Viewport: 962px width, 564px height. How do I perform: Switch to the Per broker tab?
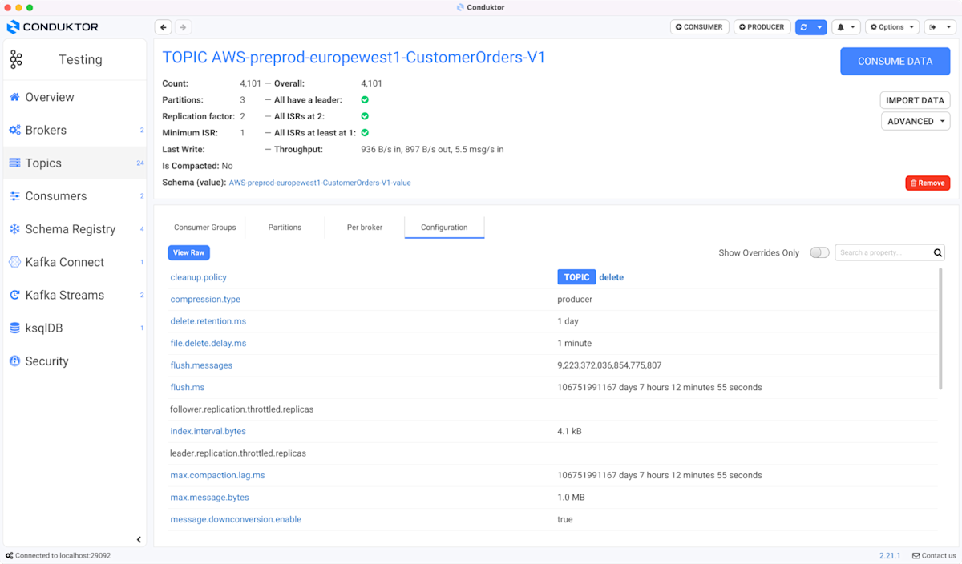(x=365, y=227)
